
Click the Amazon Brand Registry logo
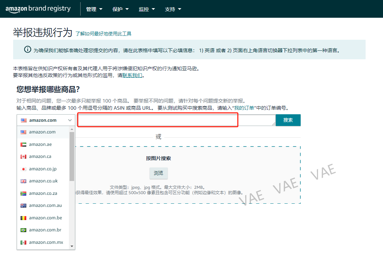point(38,9)
